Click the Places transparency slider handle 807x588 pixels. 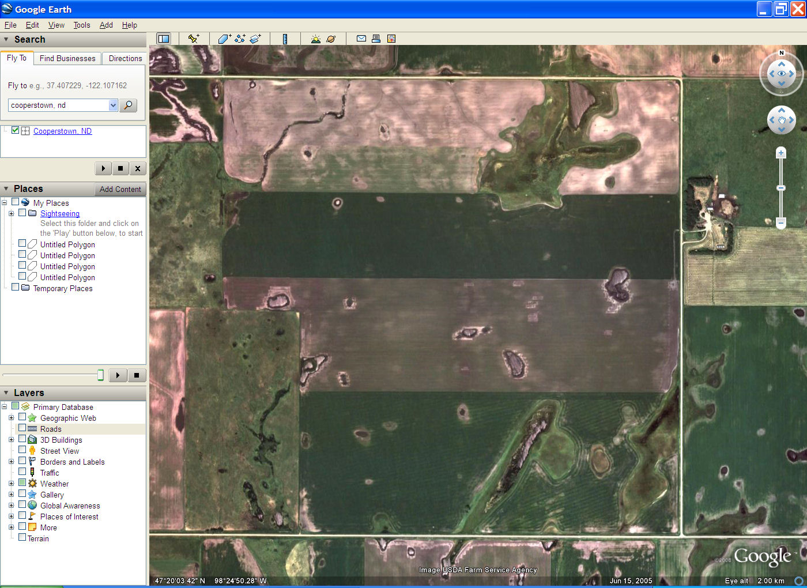click(x=100, y=375)
